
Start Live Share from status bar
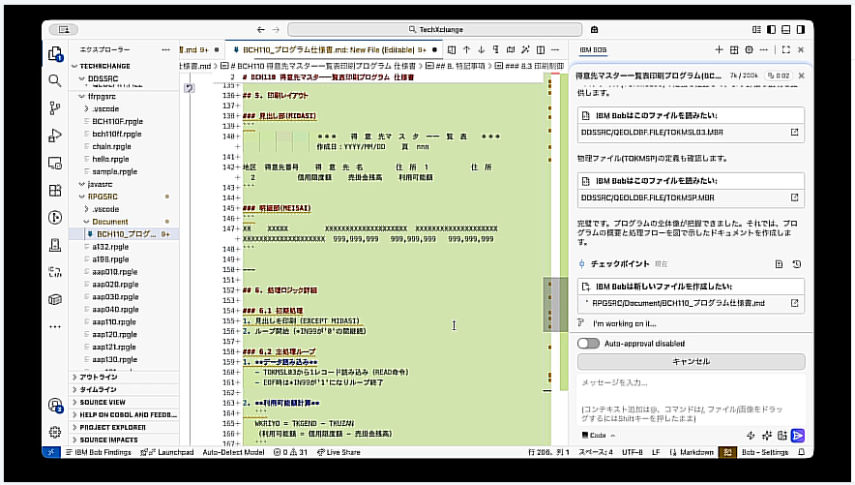(339, 452)
